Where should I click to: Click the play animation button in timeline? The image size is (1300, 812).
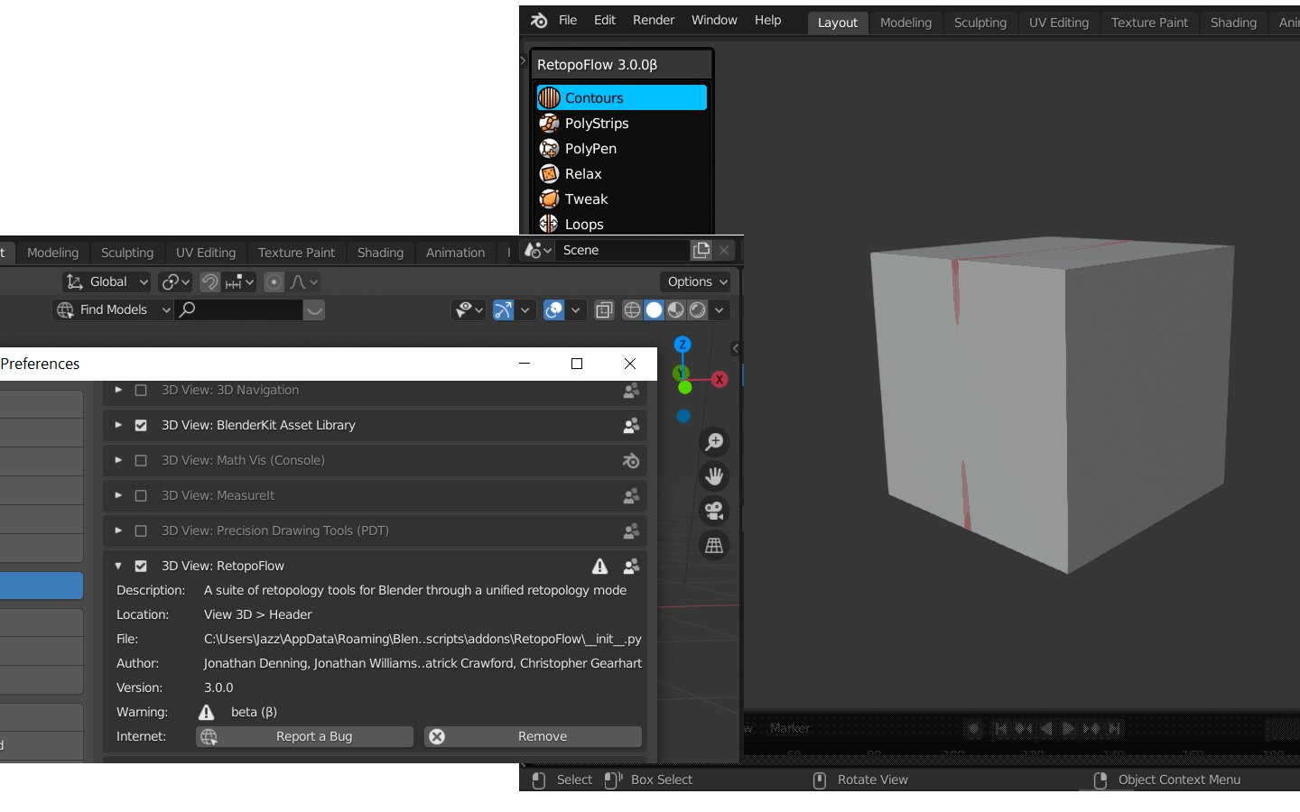click(1069, 728)
